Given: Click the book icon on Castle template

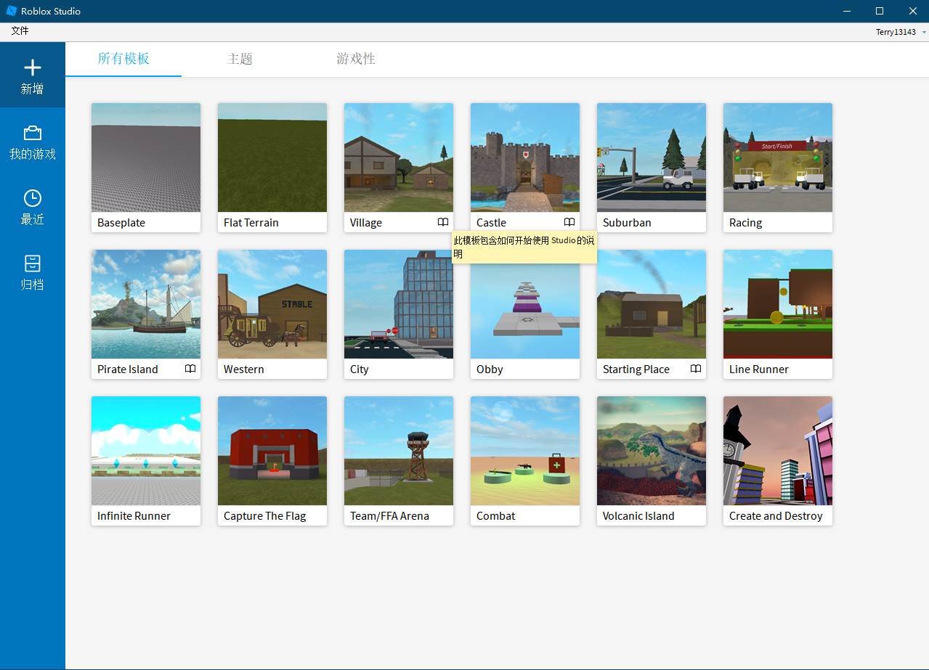Looking at the screenshot, I should tap(569, 222).
